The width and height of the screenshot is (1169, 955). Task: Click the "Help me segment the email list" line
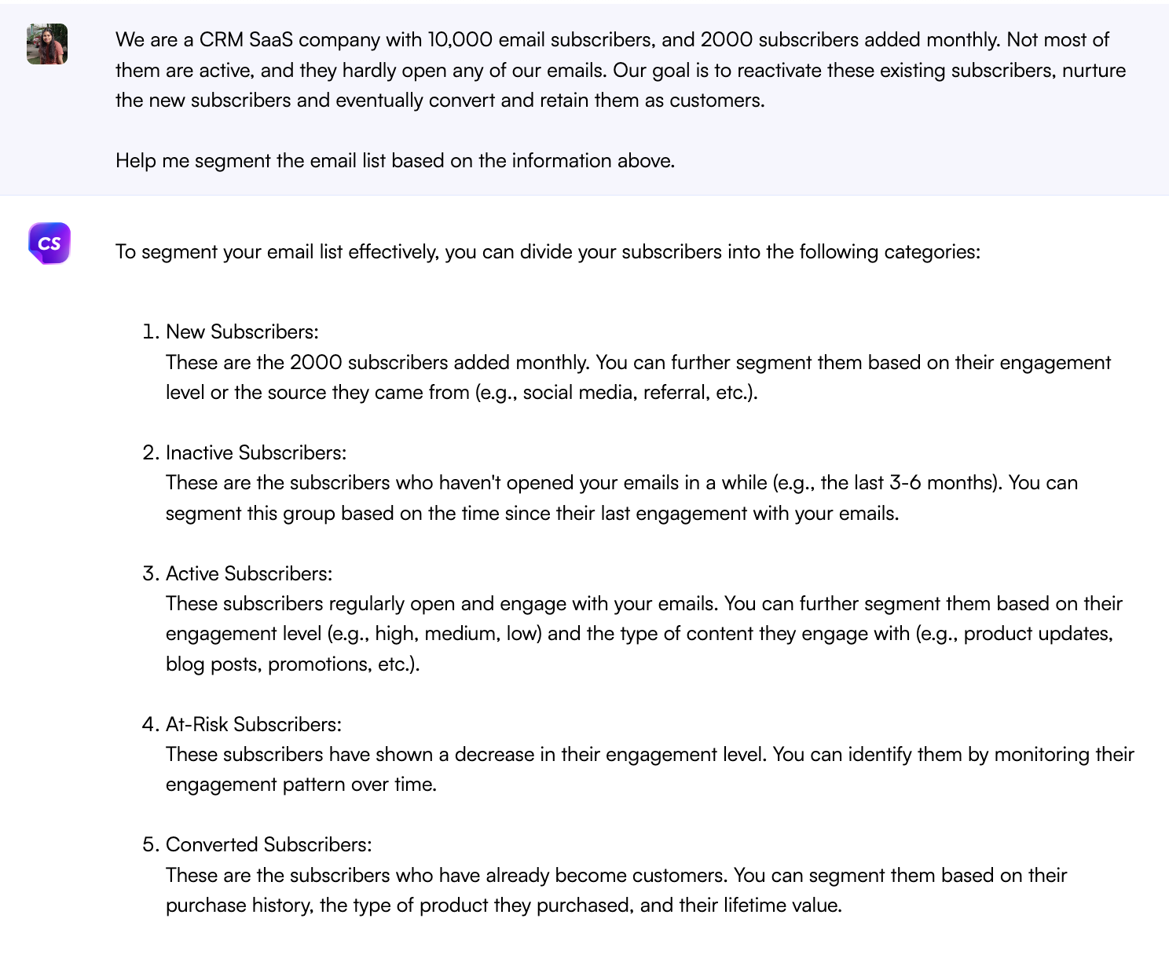395,160
